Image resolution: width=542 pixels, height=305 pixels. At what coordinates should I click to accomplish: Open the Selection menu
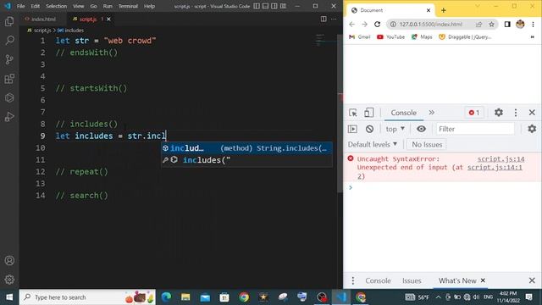coord(57,6)
